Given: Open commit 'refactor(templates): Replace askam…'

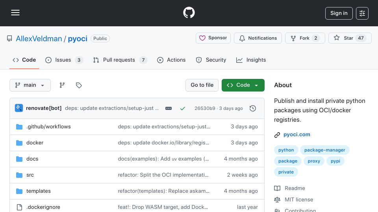Looking at the screenshot, I should pyautogui.click(x=164, y=191).
